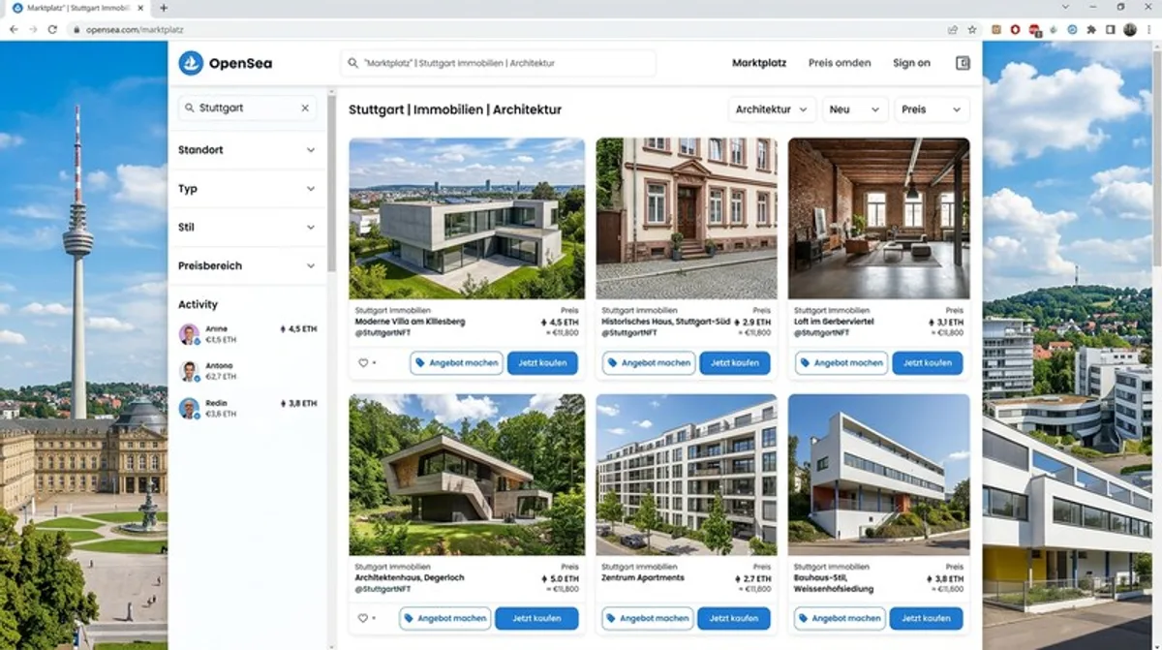Open the Neu sort dropdown
1162x650 pixels.
pyautogui.click(x=855, y=109)
